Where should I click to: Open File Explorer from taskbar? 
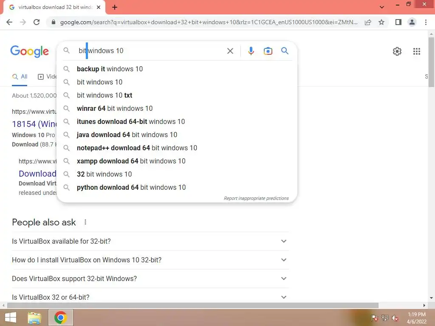(34, 318)
